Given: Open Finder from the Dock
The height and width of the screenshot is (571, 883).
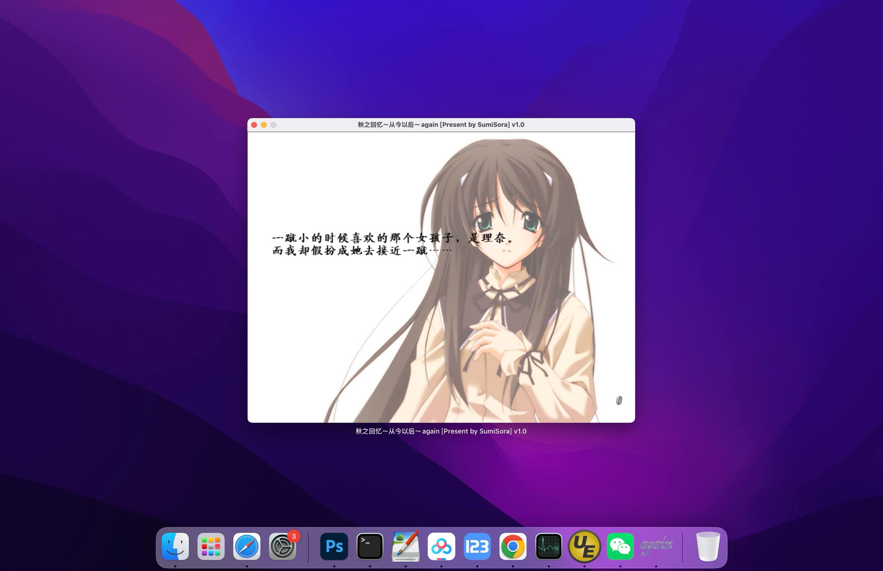Looking at the screenshot, I should 175,546.
